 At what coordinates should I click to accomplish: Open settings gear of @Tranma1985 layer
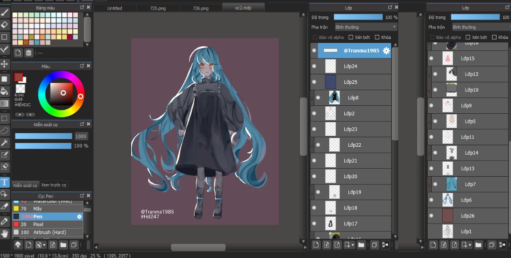tap(386, 50)
